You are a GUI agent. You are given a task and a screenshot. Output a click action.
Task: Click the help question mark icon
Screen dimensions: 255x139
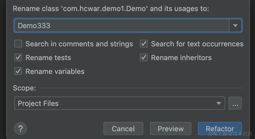tap(20, 129)
